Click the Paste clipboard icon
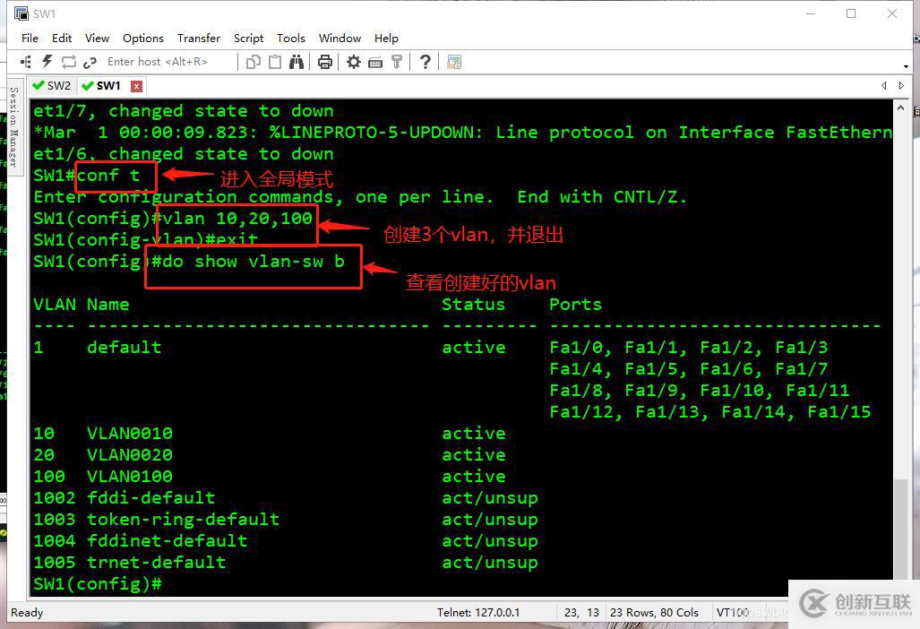Image resolution: width=920 pixels, height=629 pixels. tap(275, 62)
